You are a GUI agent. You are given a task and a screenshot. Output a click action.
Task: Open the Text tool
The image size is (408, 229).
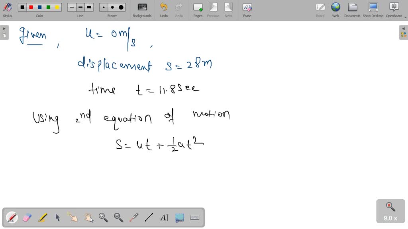(x=165, y=217)
